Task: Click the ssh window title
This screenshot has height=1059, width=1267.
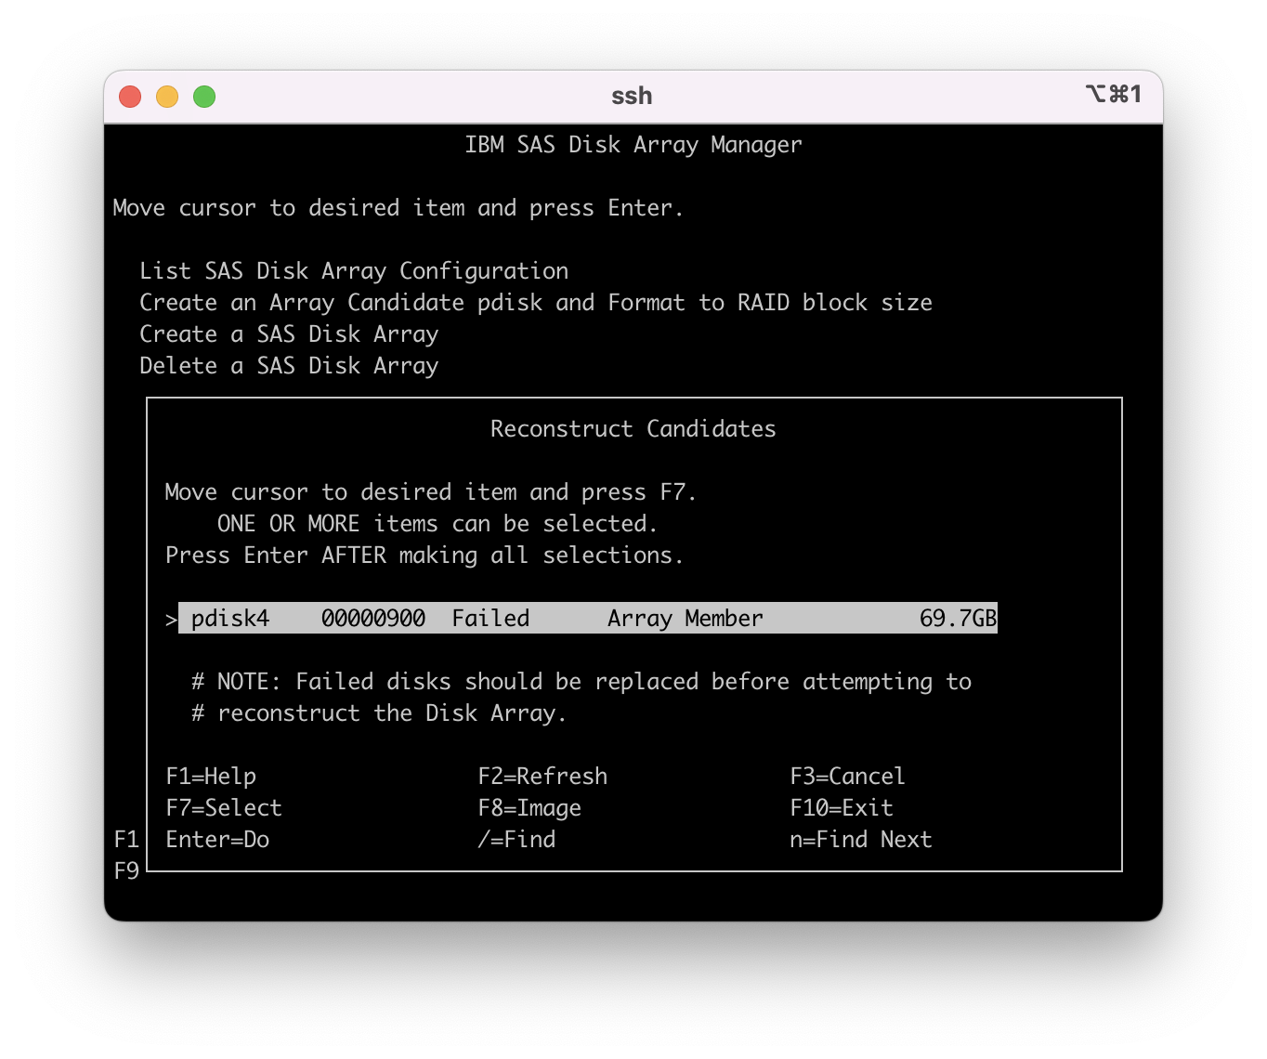Action: point(632,97)
